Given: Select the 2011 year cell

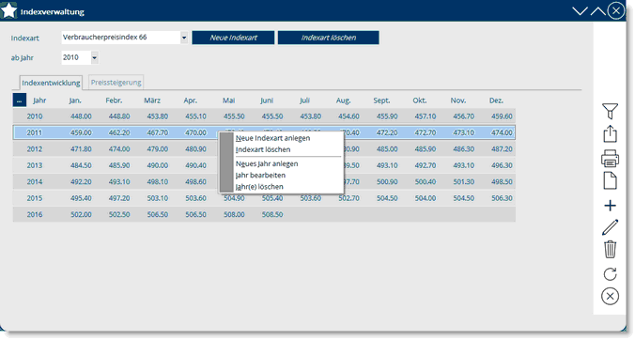Looking at the screenshot, I should [x=35, y=132].
